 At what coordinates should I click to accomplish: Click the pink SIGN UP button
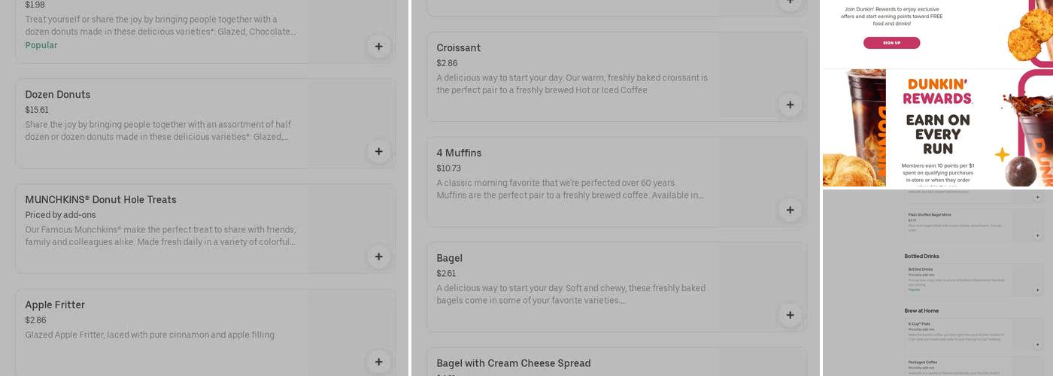pyautogui.click(x=891, y=43)
